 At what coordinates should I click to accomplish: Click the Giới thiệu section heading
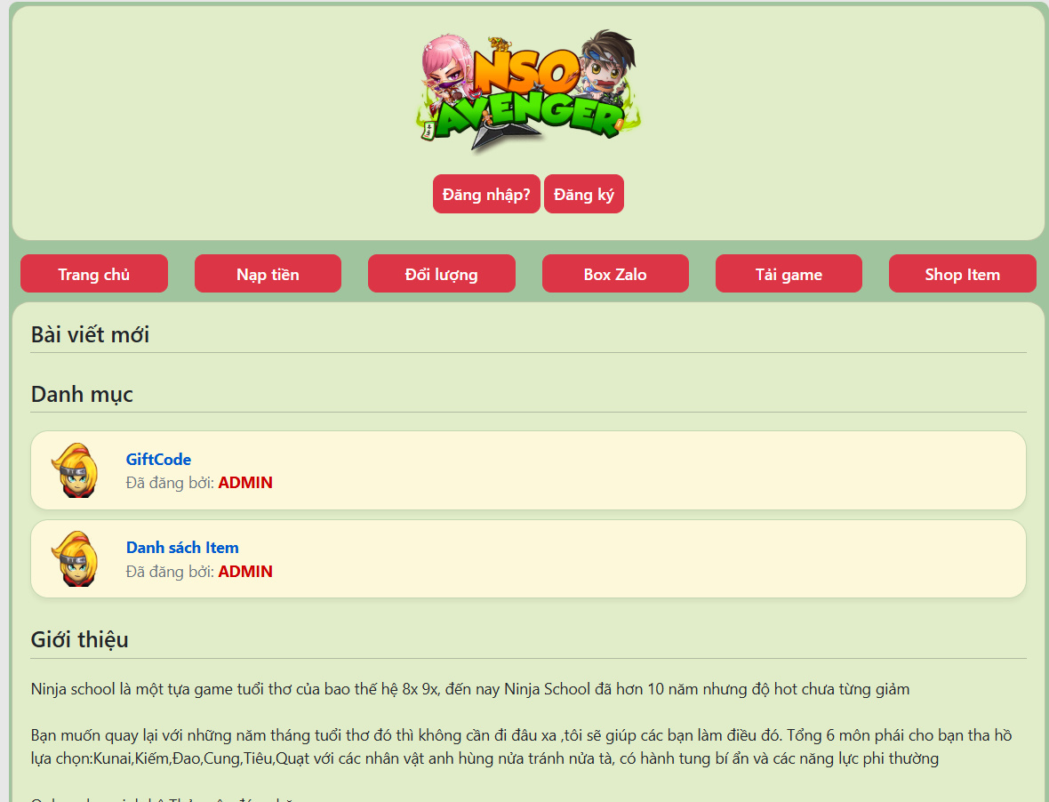(80, 639)
